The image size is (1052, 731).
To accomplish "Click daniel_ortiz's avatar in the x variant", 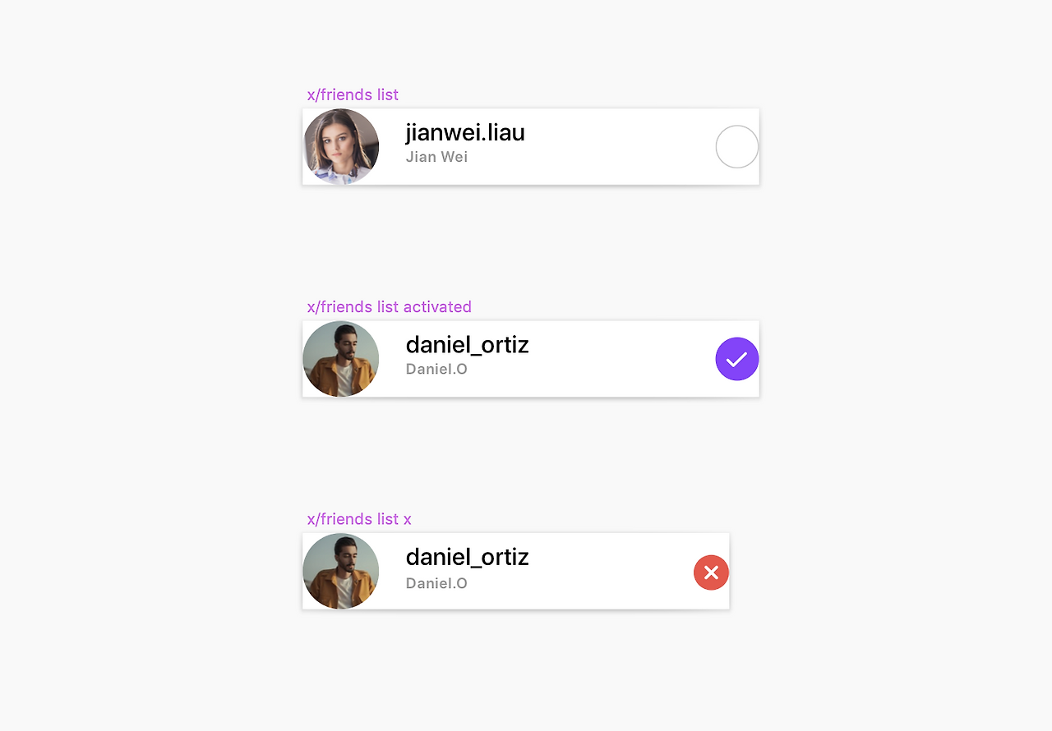I will 341,571.
